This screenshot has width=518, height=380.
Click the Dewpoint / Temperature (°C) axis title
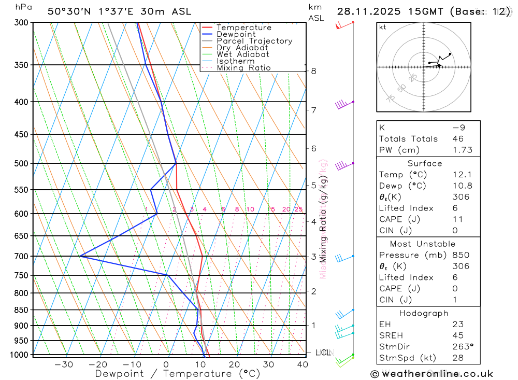[177, 374]
